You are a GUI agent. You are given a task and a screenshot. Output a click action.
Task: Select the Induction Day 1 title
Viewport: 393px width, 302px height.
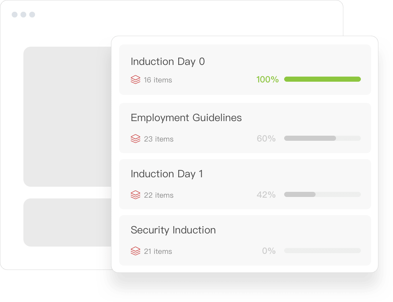167,174
